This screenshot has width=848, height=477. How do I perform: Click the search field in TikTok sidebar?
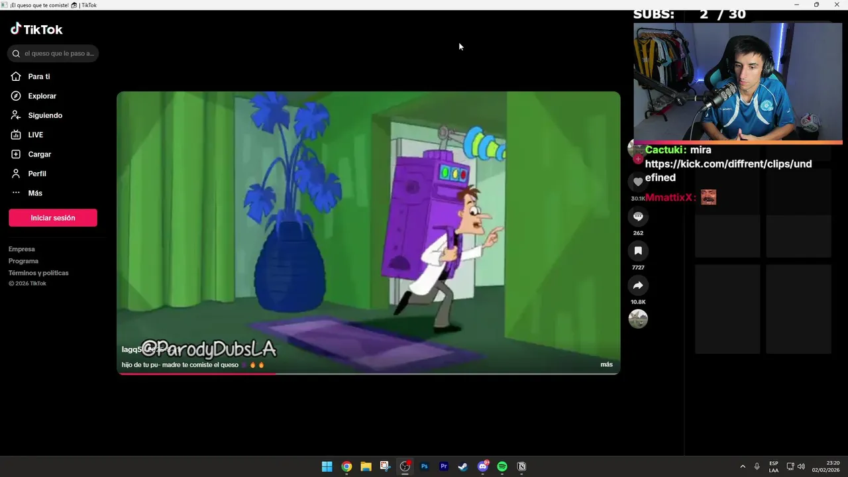tap(53, 54)
